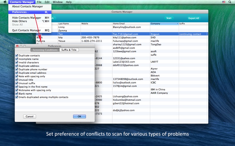Viewport: 235px width, 146px height.
Task: Toggle Unusual suffix checkbox
Action: [17, 83]
